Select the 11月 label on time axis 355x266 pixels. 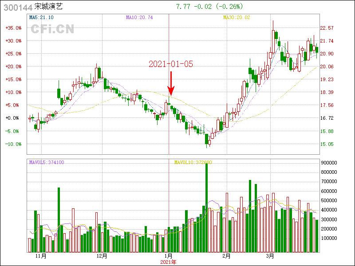pyautogui.click(x=40, y=256)
